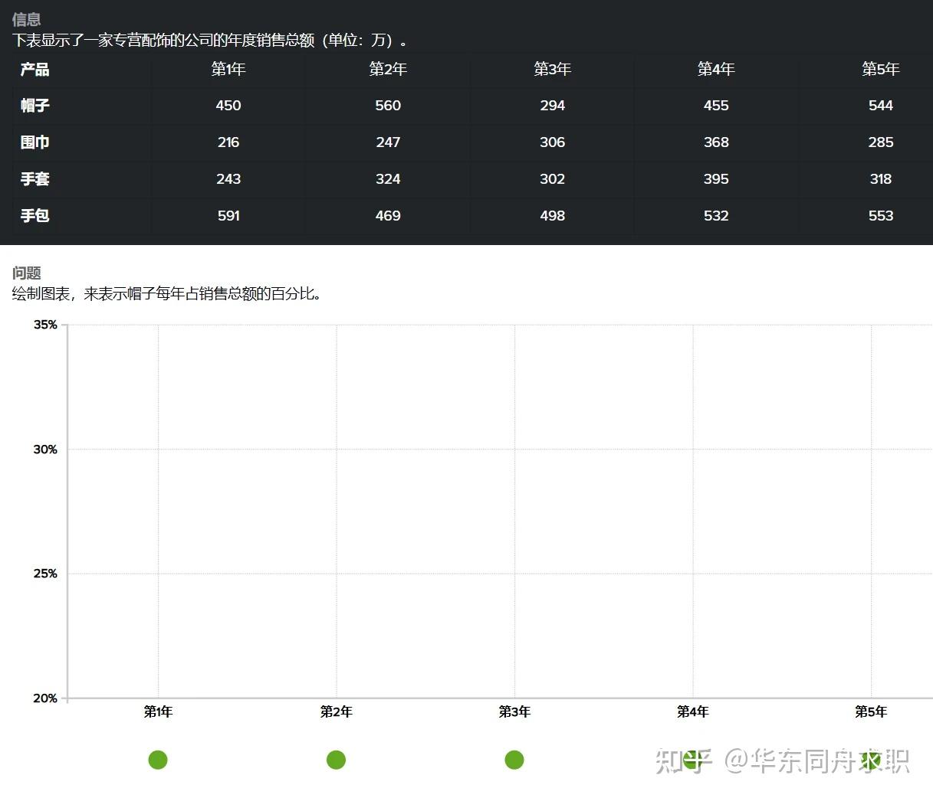The height and width of the screenshot is (798, 933).
Task: Click the 35% axis label
Action: tap(44, 324)
